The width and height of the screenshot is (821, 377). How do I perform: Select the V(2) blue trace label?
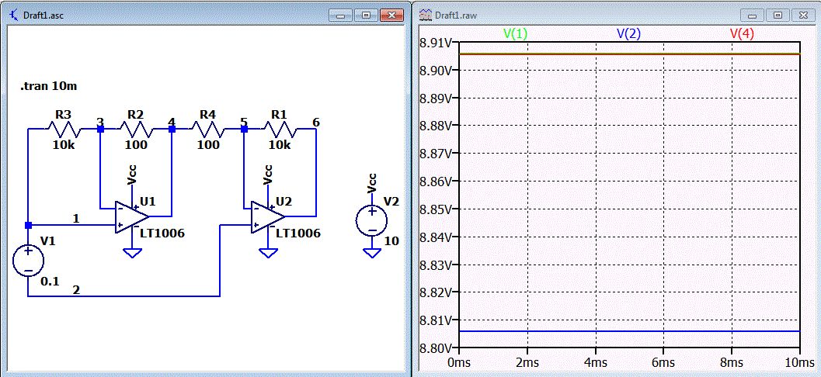628,34
